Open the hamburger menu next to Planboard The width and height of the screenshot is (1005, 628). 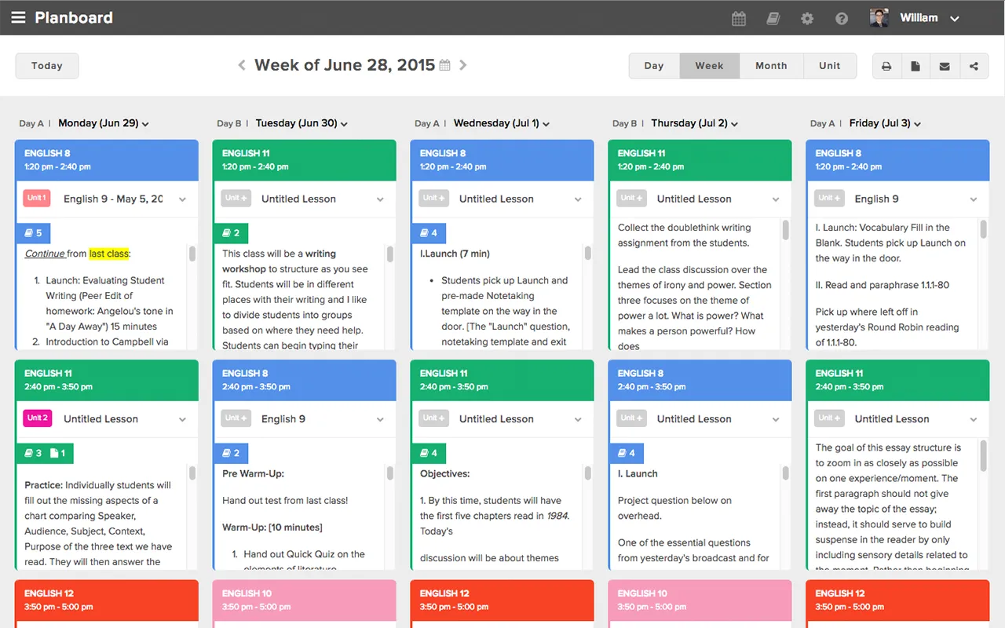(x=18, y=17)
